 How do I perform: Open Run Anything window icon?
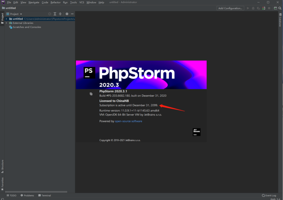tap(275, 8)
